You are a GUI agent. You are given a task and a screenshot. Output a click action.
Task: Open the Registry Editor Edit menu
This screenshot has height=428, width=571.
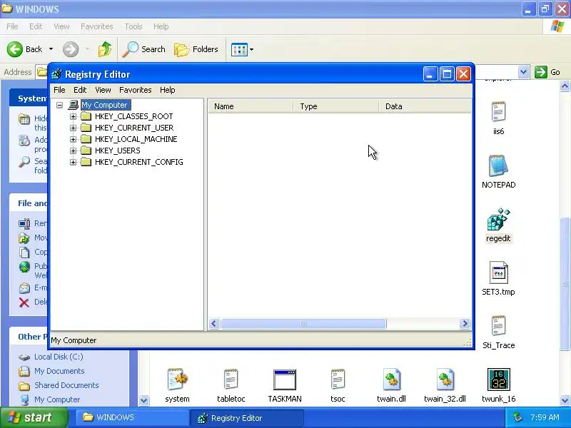[80, 90]
